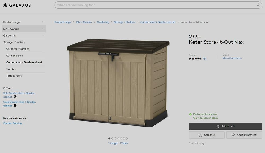Image resolution: width=265 pixels, height=153 pixels.
Task: Click the Compare button
Action: coord(207,135)
